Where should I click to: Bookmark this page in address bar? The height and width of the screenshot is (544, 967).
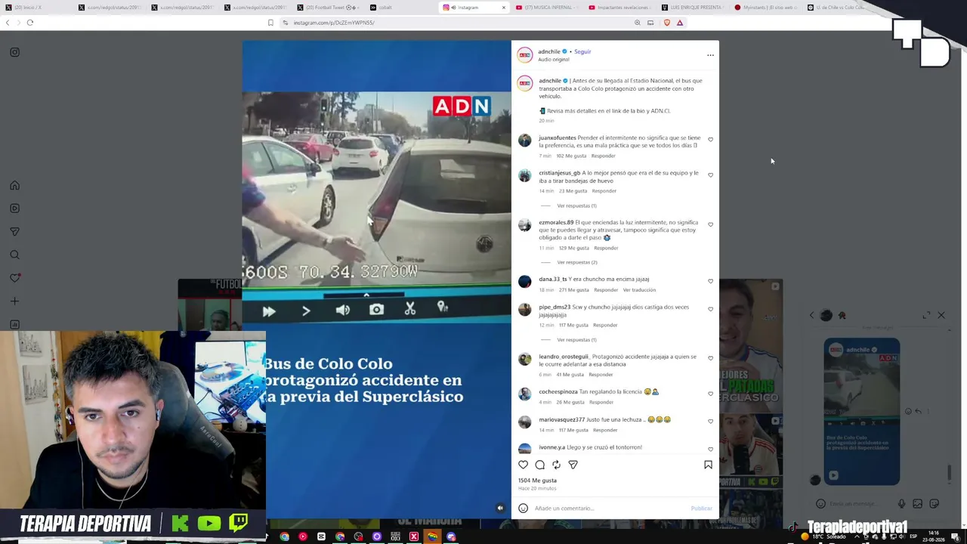pyautogui.click(x=270, y=23)
